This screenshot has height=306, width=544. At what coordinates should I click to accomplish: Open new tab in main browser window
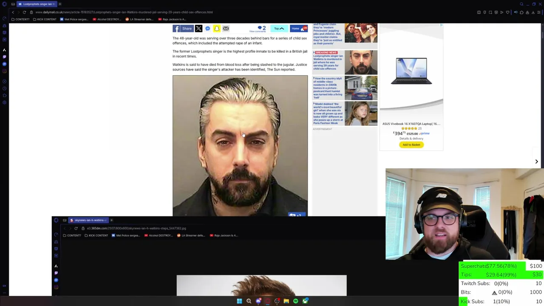tap(60, 4)
